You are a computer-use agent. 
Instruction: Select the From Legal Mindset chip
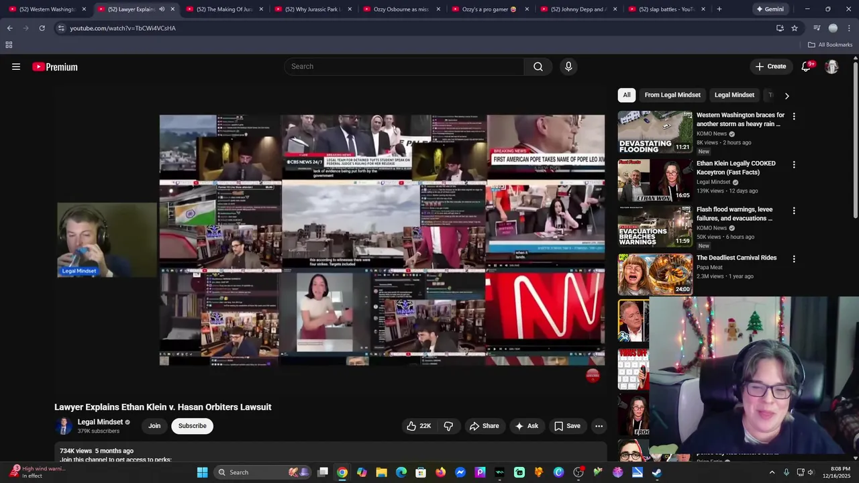[x=672, y=95]
